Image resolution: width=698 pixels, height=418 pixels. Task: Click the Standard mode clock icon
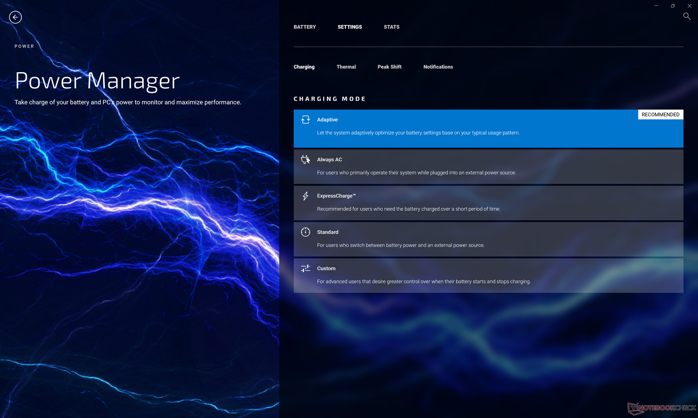[305, 232]
